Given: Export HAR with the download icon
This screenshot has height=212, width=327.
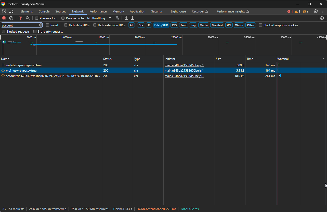Looking at the screenshot, I should pyautogui.click(x=133, y=18).
